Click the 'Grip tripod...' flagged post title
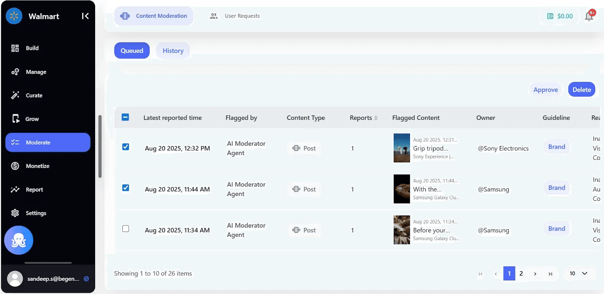 click(431, 148)
